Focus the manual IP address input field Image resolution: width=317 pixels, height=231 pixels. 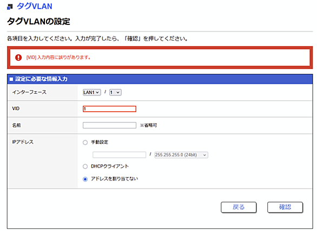click(119, 155)
